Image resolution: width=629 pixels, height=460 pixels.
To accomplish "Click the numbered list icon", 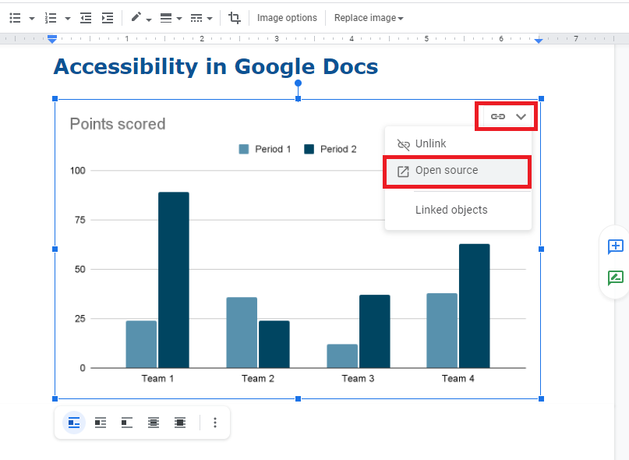I will (x=51, y=18).
